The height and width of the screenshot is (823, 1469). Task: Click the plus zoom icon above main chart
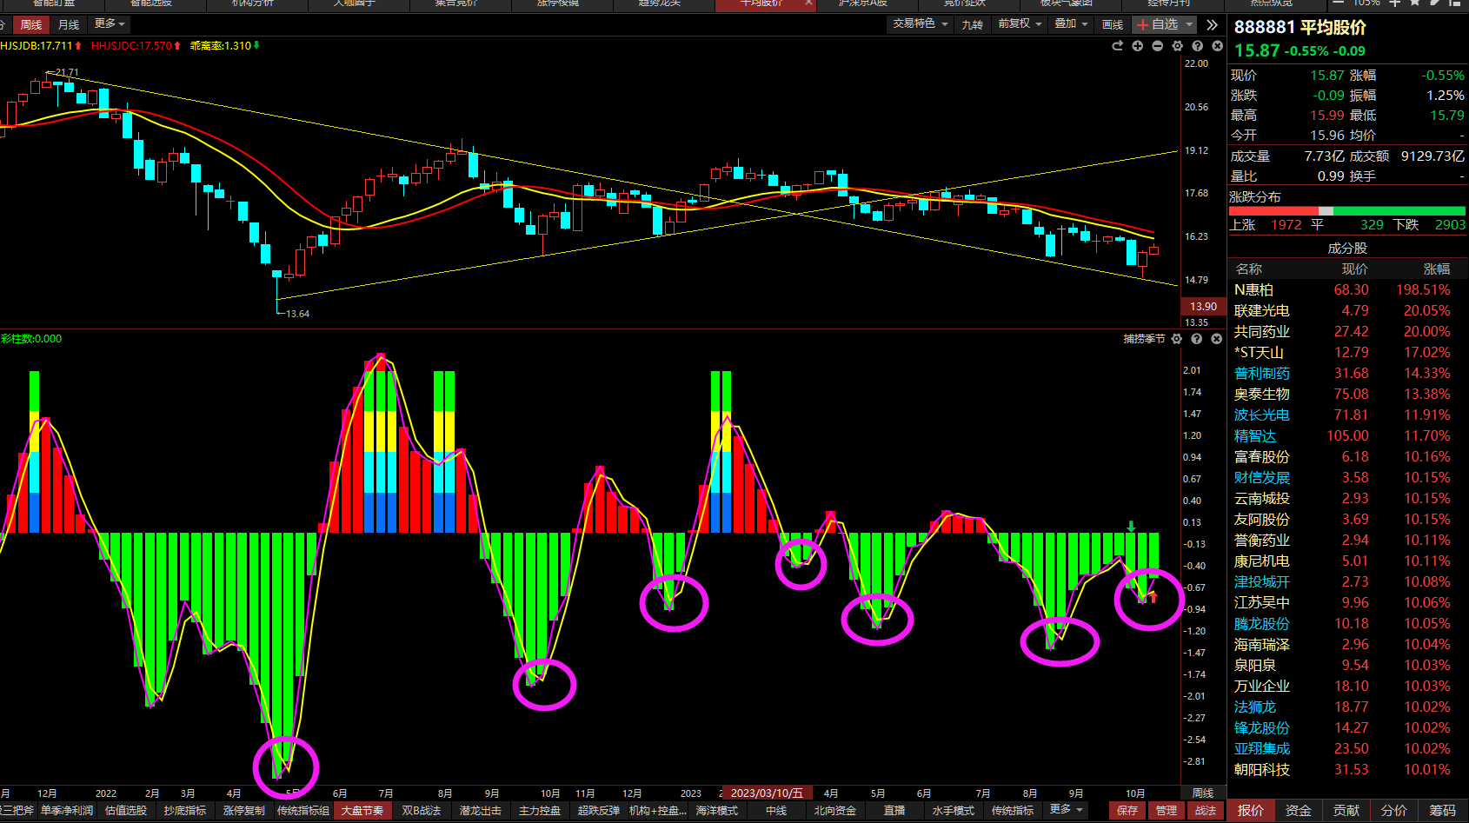(1137, 46)
